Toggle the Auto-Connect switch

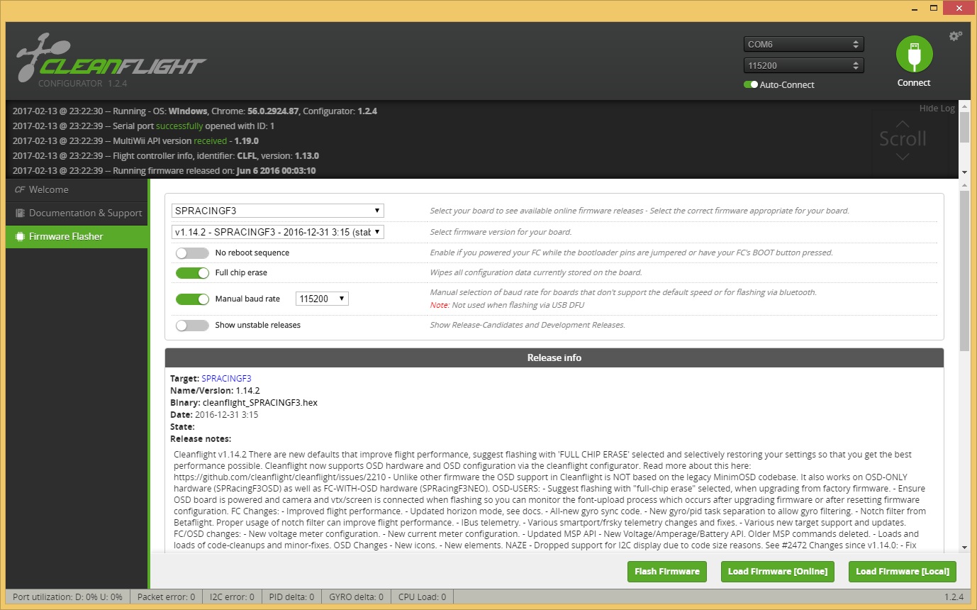(x=750, y=84)
